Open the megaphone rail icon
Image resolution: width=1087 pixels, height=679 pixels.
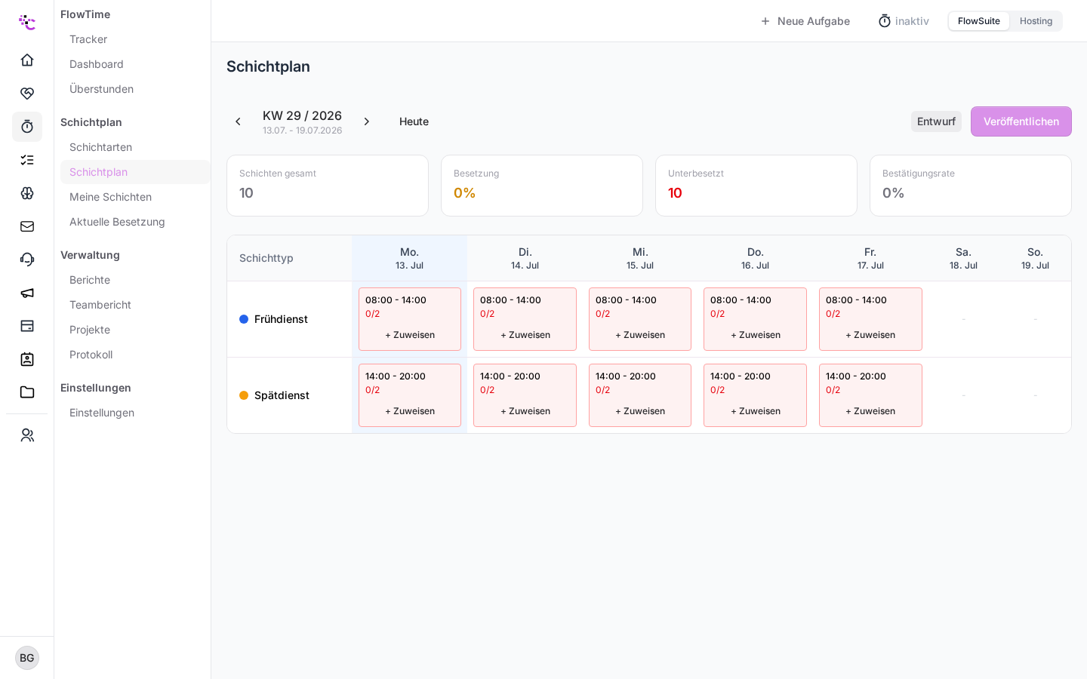pyautogui.click(x=27, y=293)
